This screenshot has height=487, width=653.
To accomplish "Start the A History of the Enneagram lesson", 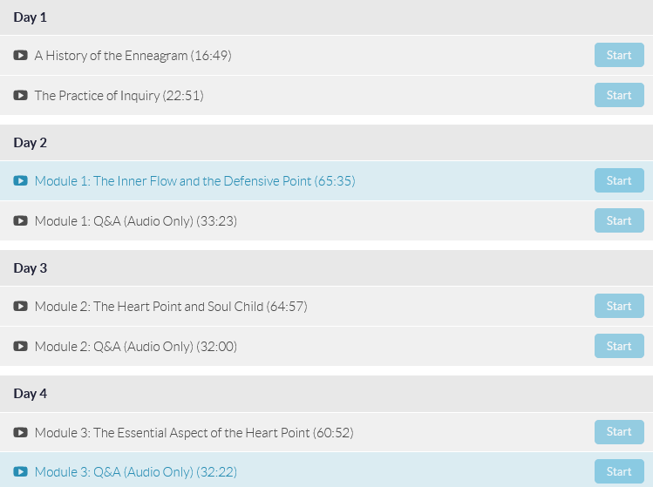I will point(619,55).
